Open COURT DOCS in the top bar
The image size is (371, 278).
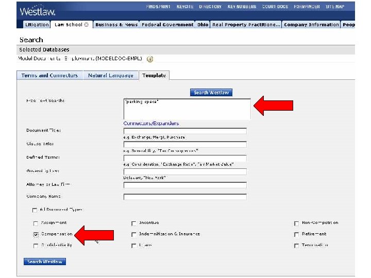click(275, 7)
